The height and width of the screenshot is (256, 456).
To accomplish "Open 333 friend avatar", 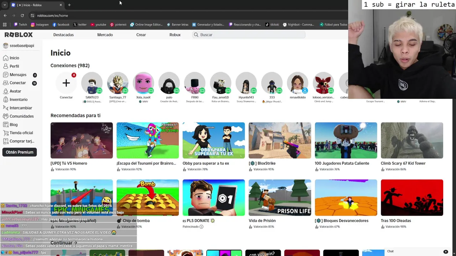I will pyautogui.click(x=272, y=83).
